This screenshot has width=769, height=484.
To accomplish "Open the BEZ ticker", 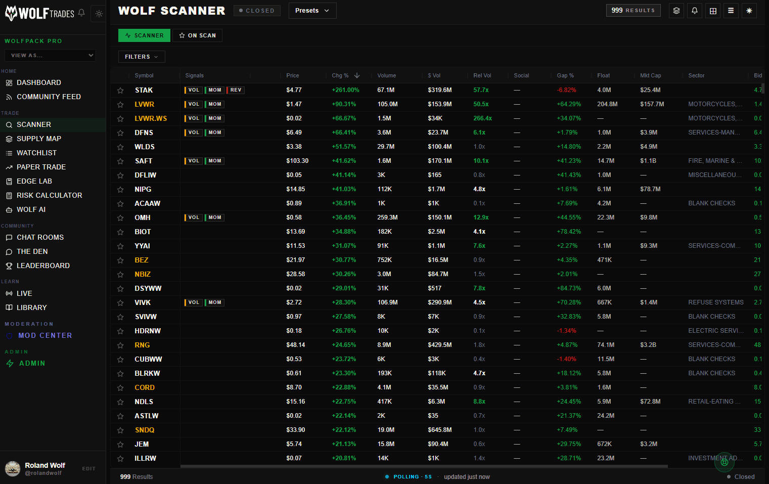I will click(x=142, y=260).
